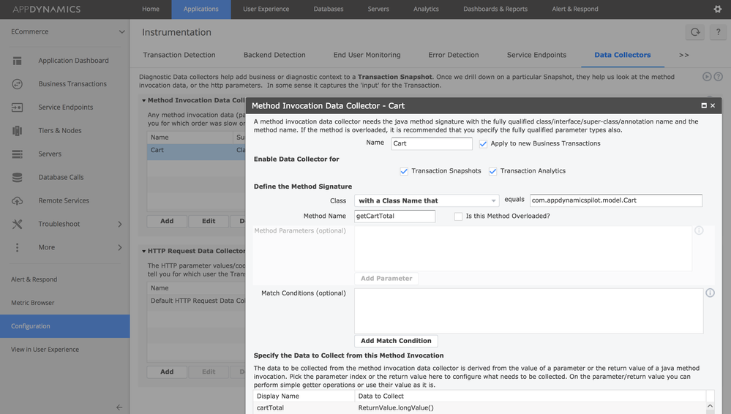The image size is (731, 414).
Task: Click the Service Endpoints sidebar icon
Action: click(x=18, y=108)
